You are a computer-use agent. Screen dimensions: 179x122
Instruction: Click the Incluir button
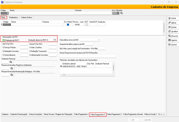(x=173, y=18)
